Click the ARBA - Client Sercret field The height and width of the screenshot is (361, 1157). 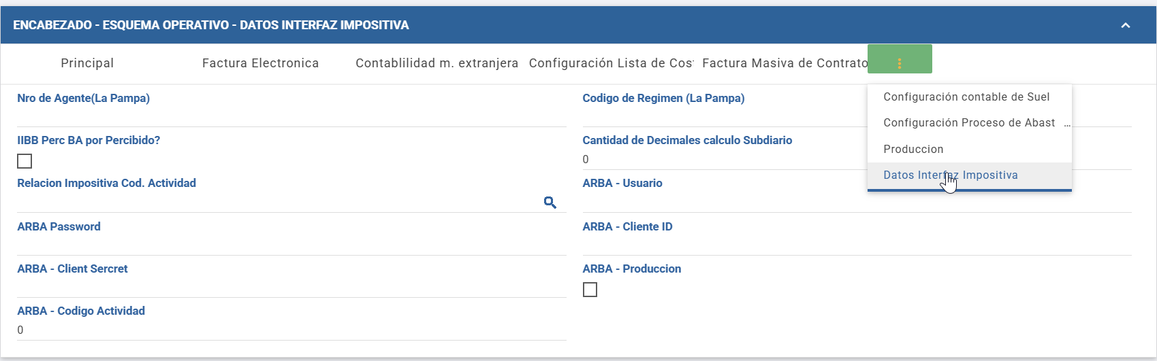291,288
